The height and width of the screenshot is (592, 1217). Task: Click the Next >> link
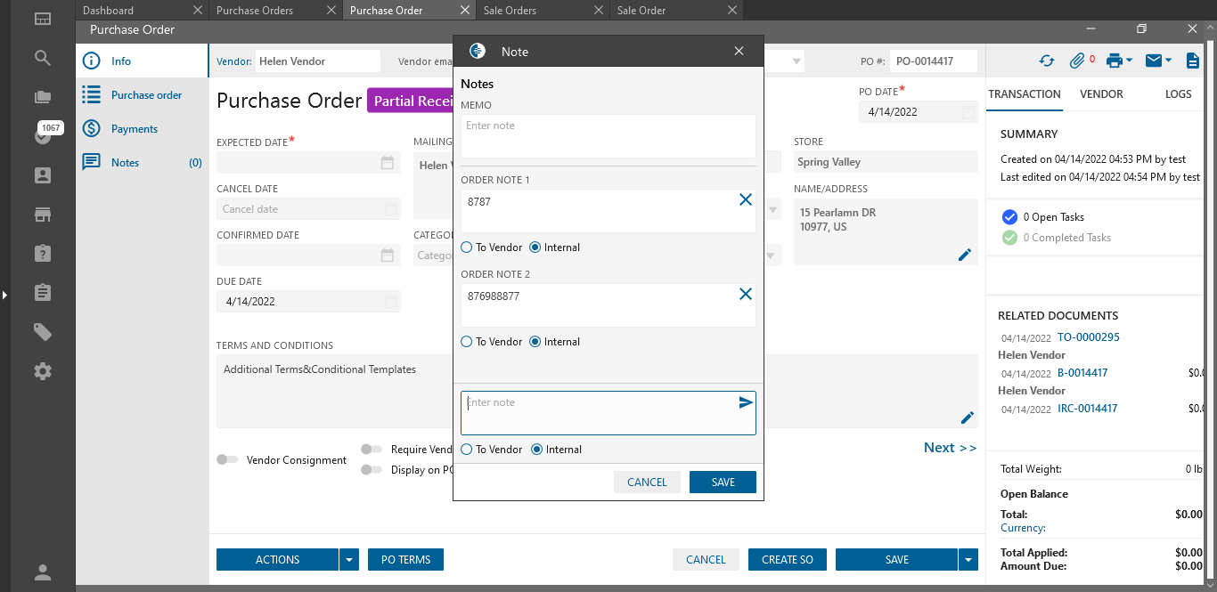(x=950, y=448)
